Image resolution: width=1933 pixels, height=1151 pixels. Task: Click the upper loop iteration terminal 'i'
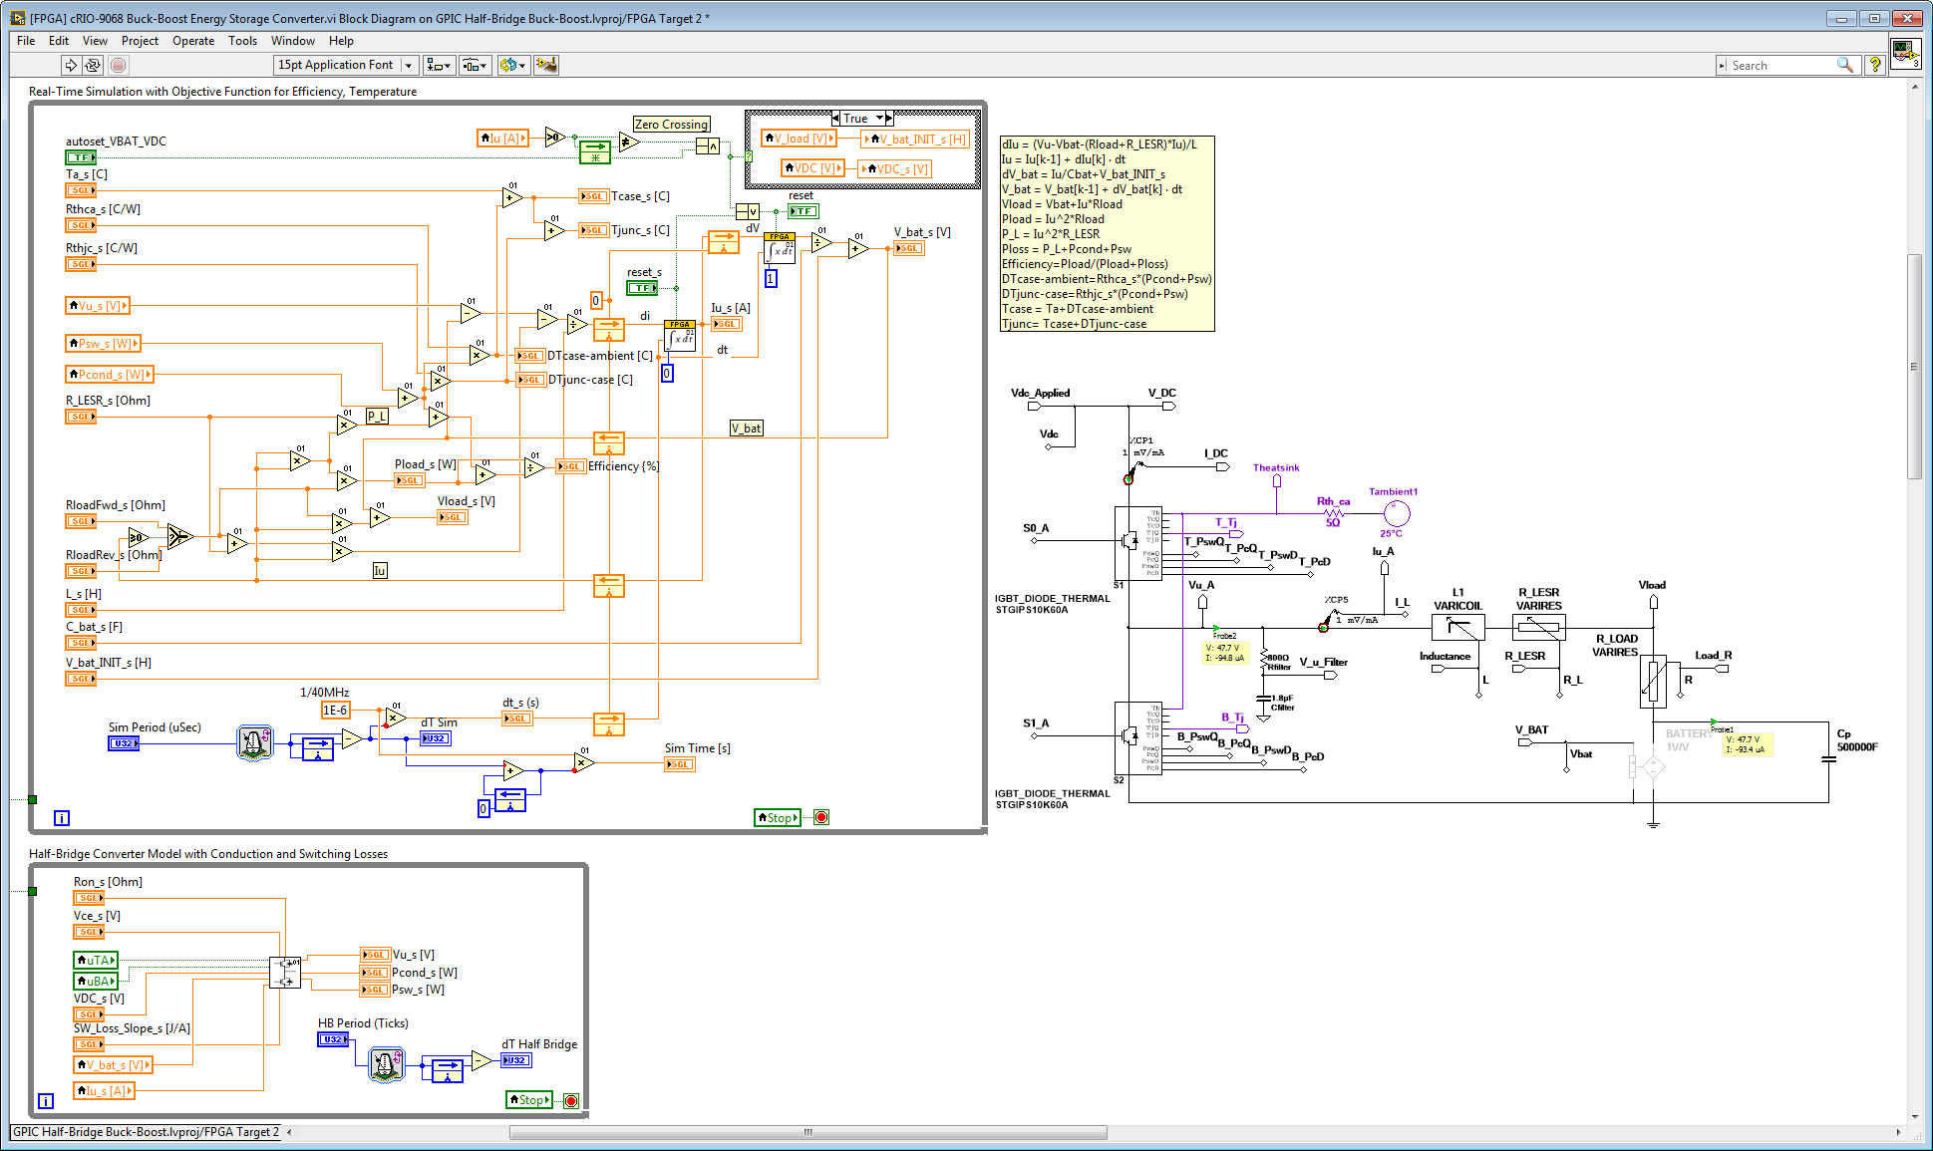[62, 818]
